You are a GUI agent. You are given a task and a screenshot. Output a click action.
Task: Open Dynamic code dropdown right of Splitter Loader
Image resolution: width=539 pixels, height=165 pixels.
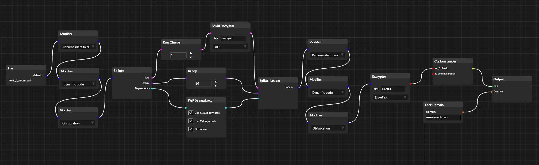(x=328, y=92)
